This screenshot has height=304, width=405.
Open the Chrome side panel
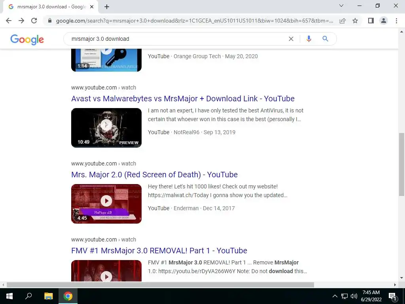click(371, 21)
